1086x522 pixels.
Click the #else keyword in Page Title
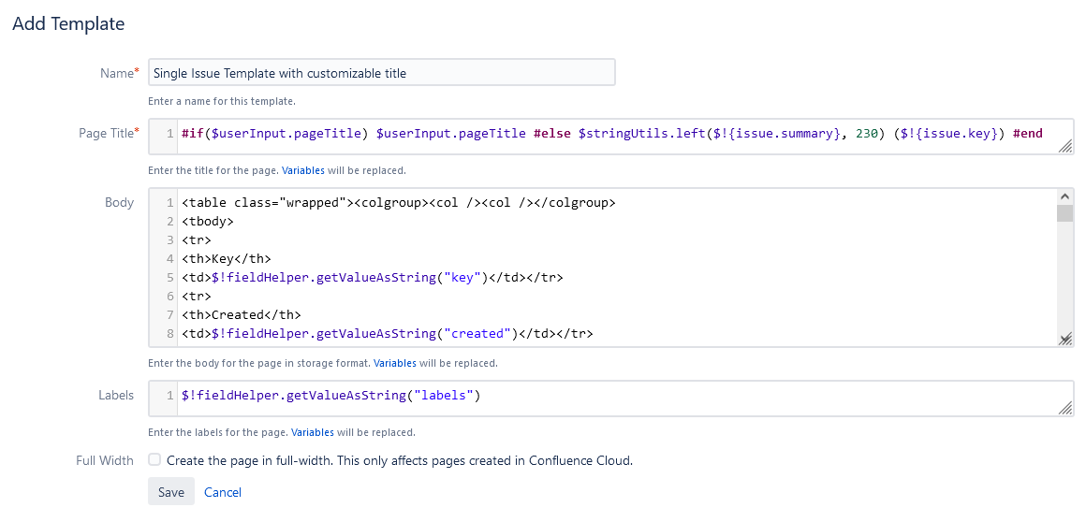(x=551, y=134)
